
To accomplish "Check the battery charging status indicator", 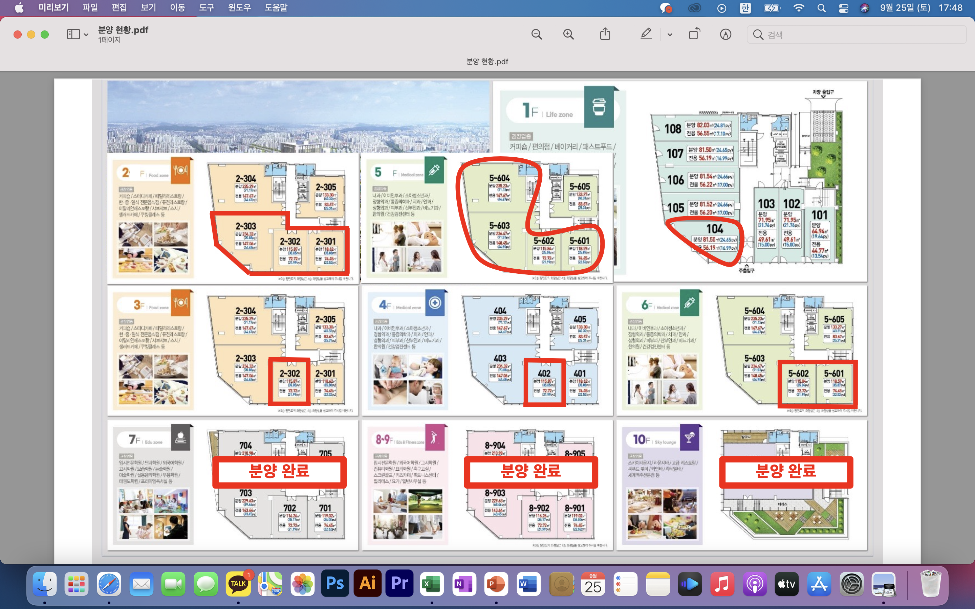I will (x=772, y=8).
